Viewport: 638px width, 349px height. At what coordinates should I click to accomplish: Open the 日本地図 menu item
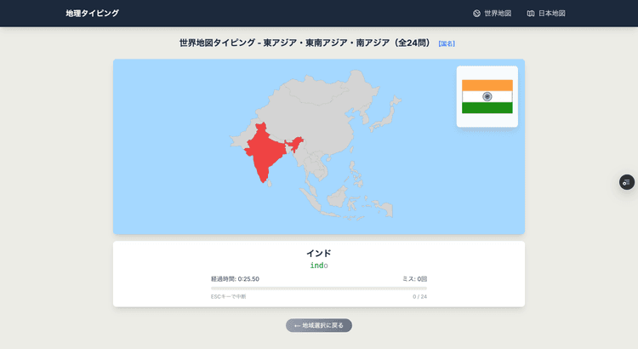coord(546,14)
